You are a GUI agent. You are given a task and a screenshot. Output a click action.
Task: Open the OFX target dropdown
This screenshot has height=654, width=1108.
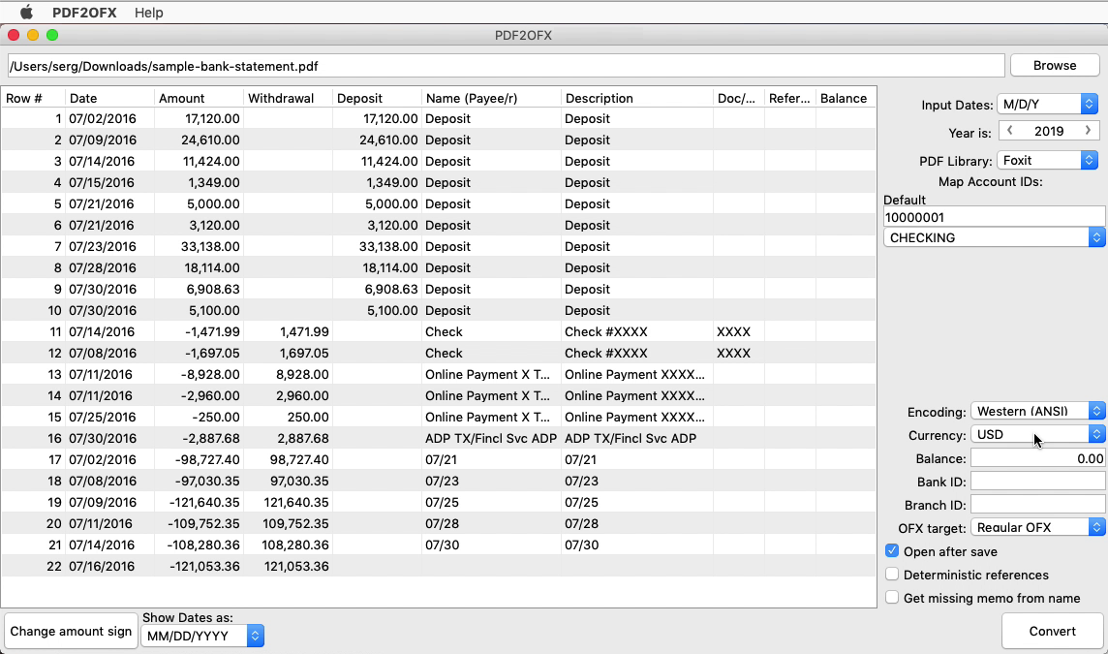(1038, 527)
